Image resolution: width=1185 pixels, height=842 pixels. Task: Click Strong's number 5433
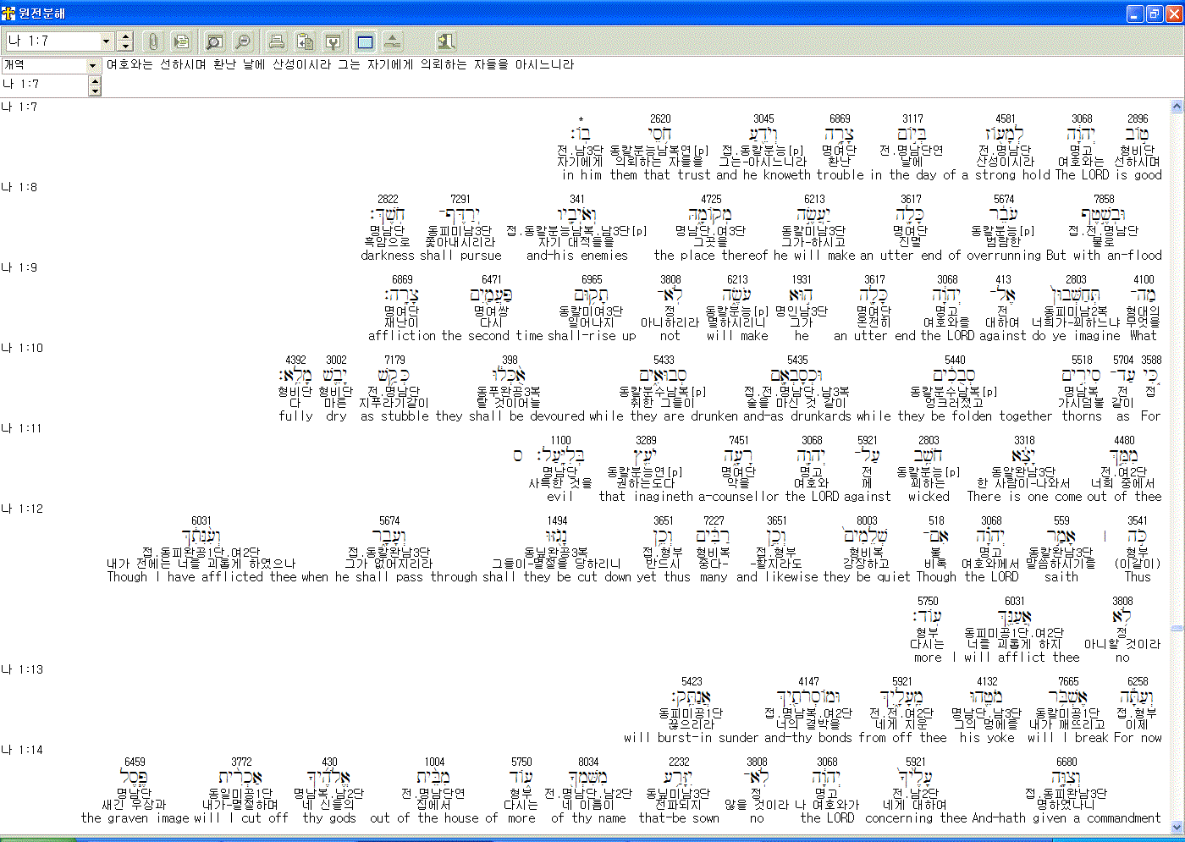664,360
